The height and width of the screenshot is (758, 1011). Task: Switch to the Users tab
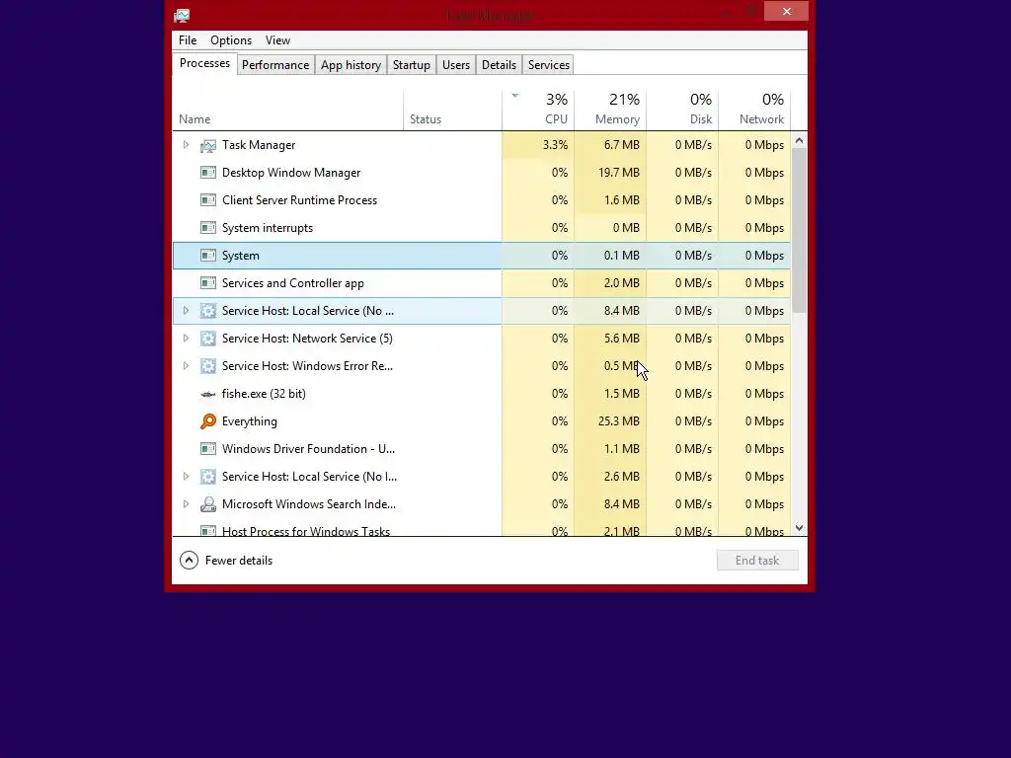[x=456, y=65]
